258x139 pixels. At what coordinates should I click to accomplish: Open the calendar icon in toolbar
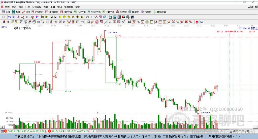click(x=110, y=17)
